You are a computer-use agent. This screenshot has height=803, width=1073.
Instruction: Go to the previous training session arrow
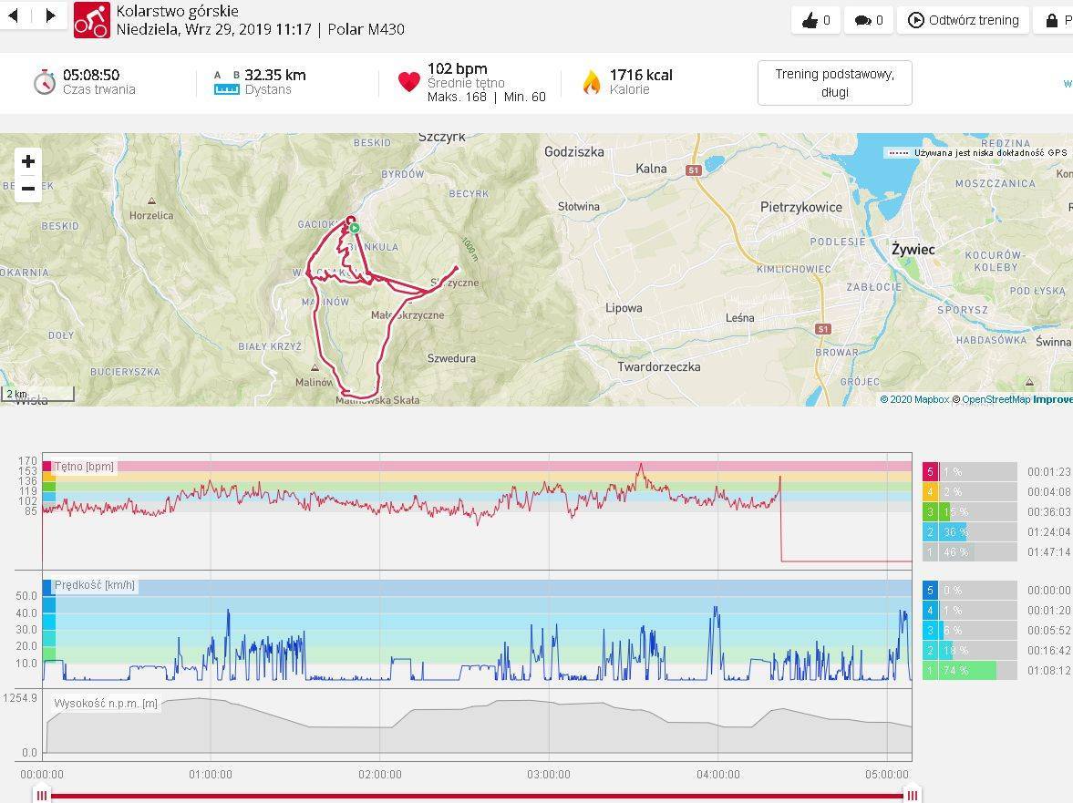[15, 16]
